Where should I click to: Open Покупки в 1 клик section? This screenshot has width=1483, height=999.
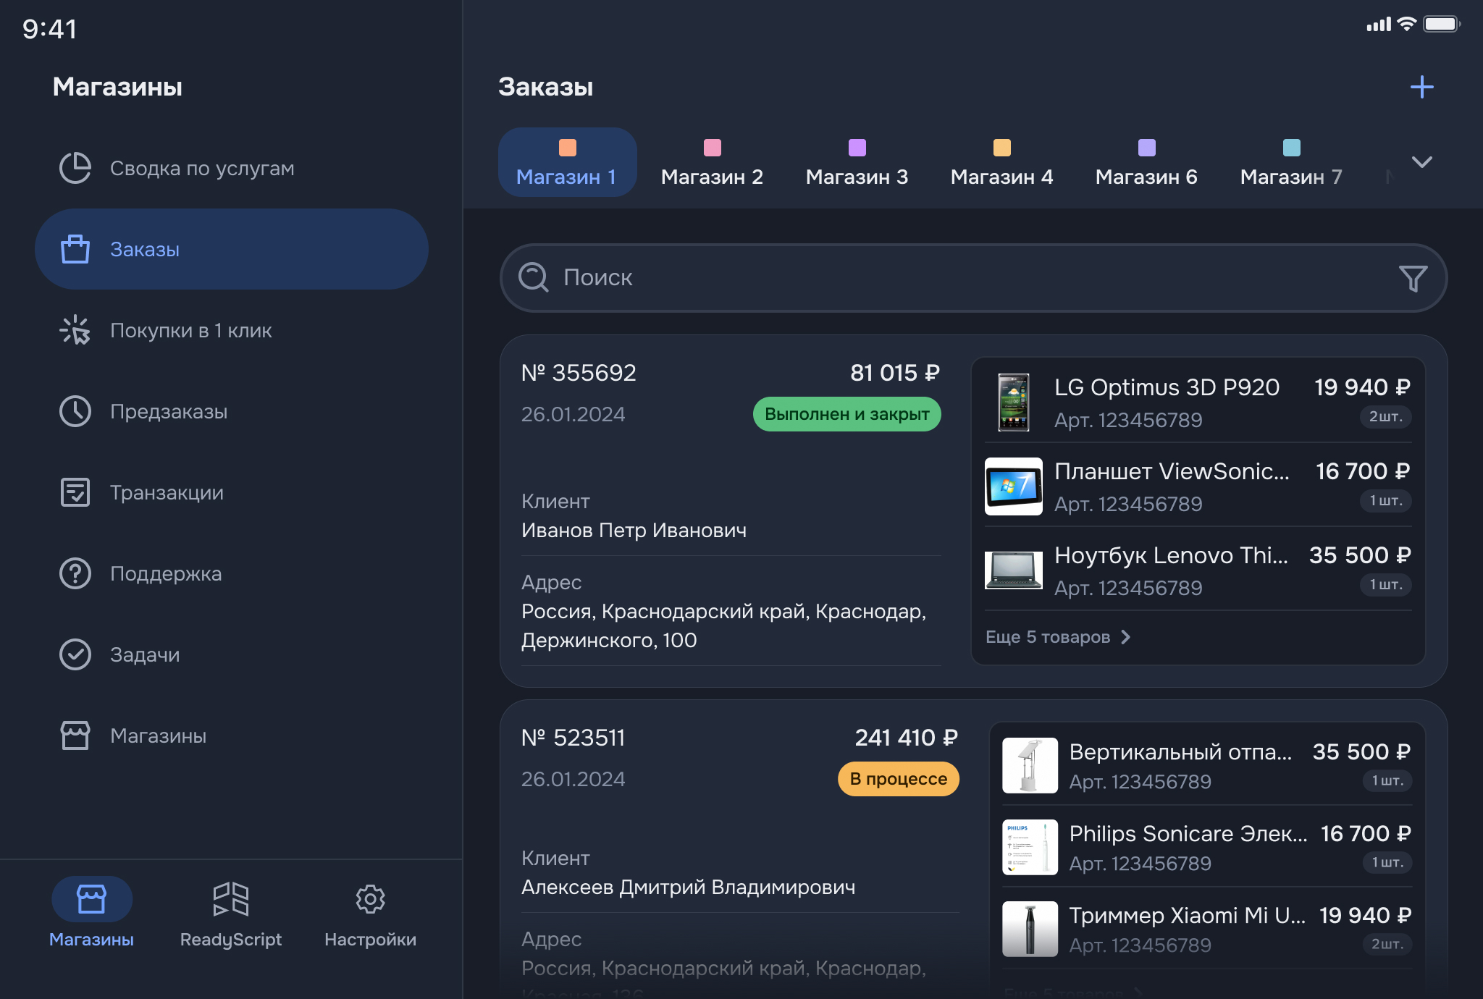(x=232, y=330)
